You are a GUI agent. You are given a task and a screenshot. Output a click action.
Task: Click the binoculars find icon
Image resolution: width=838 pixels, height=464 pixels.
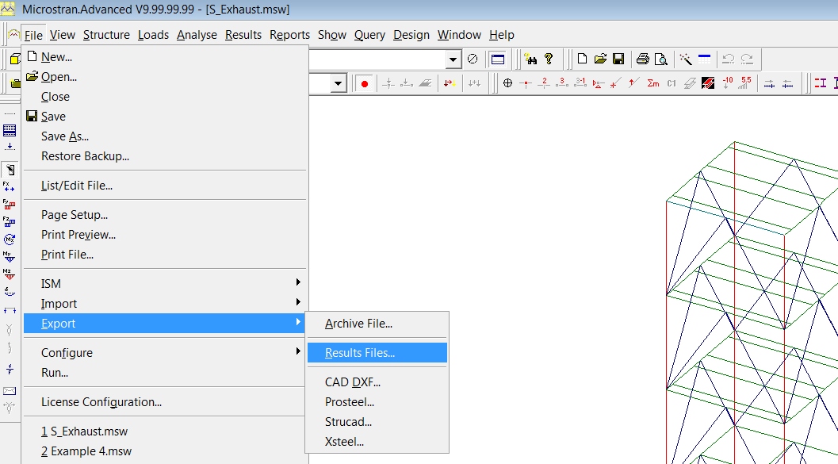[x=531, y=59]
